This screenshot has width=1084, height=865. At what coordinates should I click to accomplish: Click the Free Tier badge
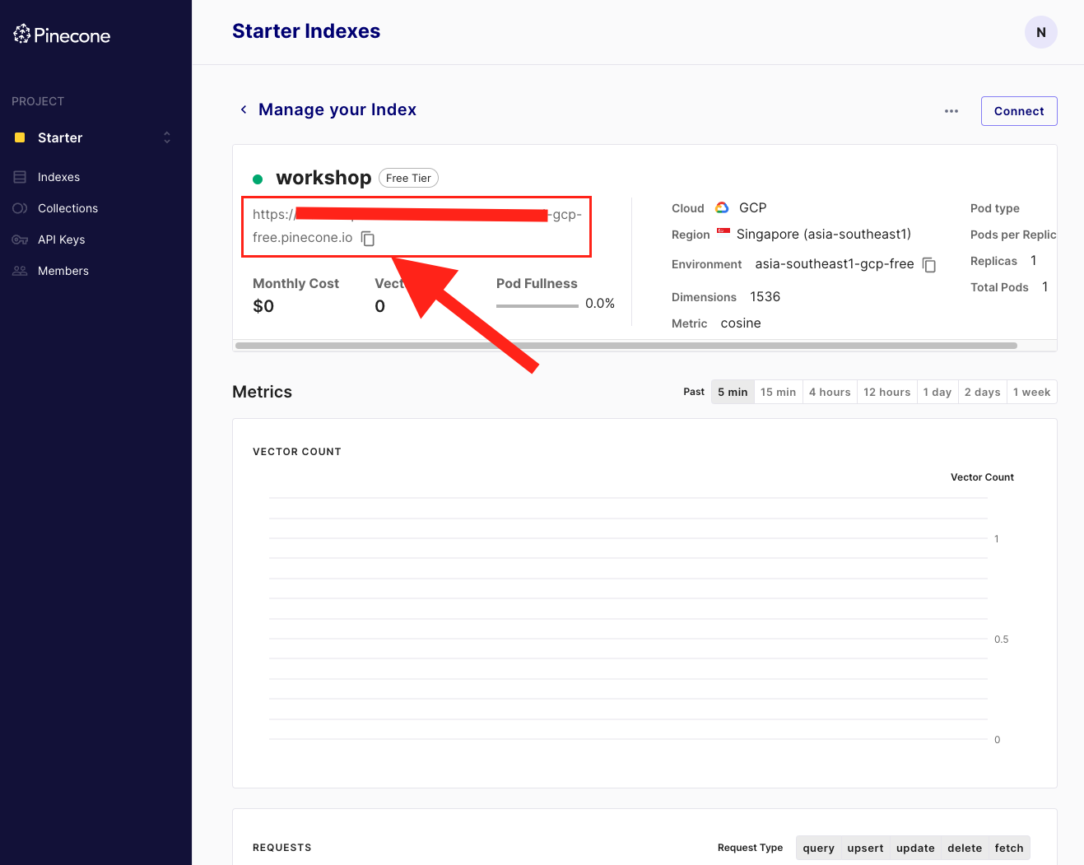(408, 178)
